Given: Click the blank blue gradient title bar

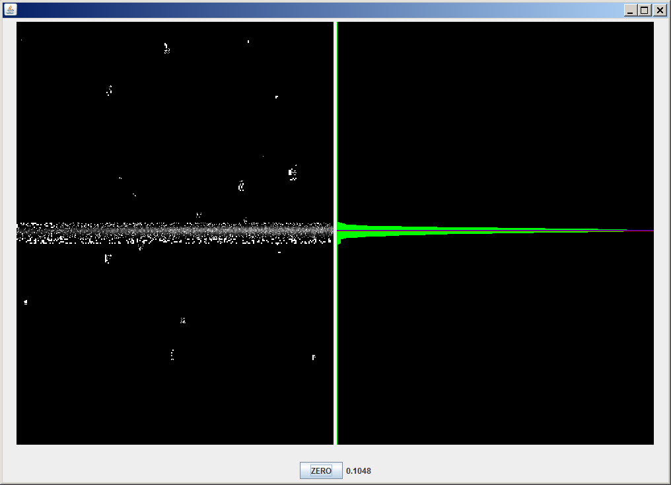Looking at the screenshot, I should tap(330, 10).
